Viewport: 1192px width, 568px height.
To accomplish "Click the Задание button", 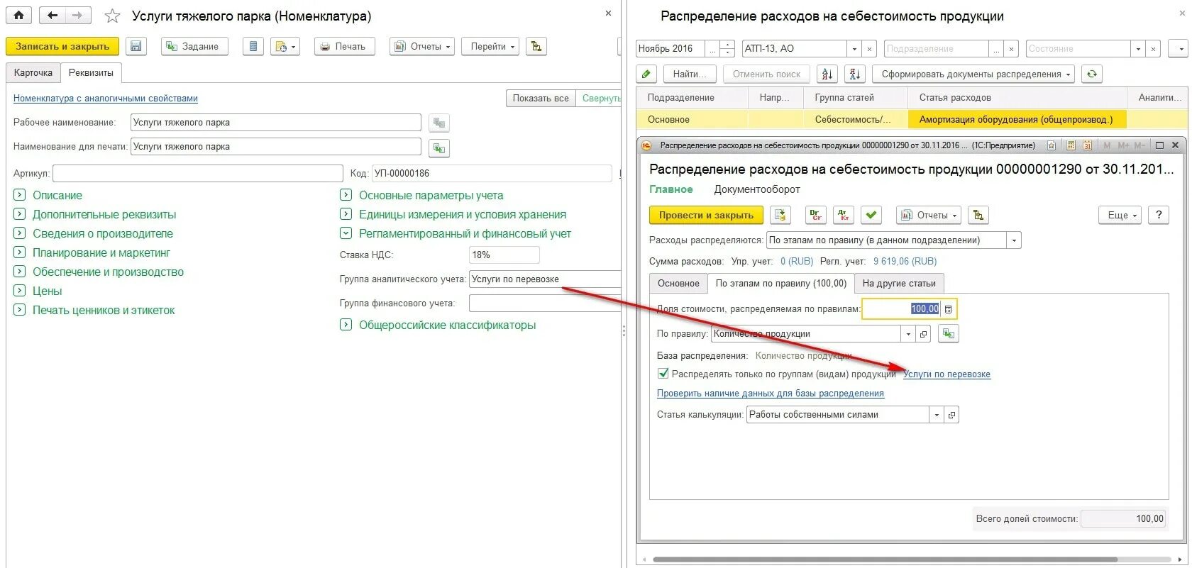I will click(194, 46).
